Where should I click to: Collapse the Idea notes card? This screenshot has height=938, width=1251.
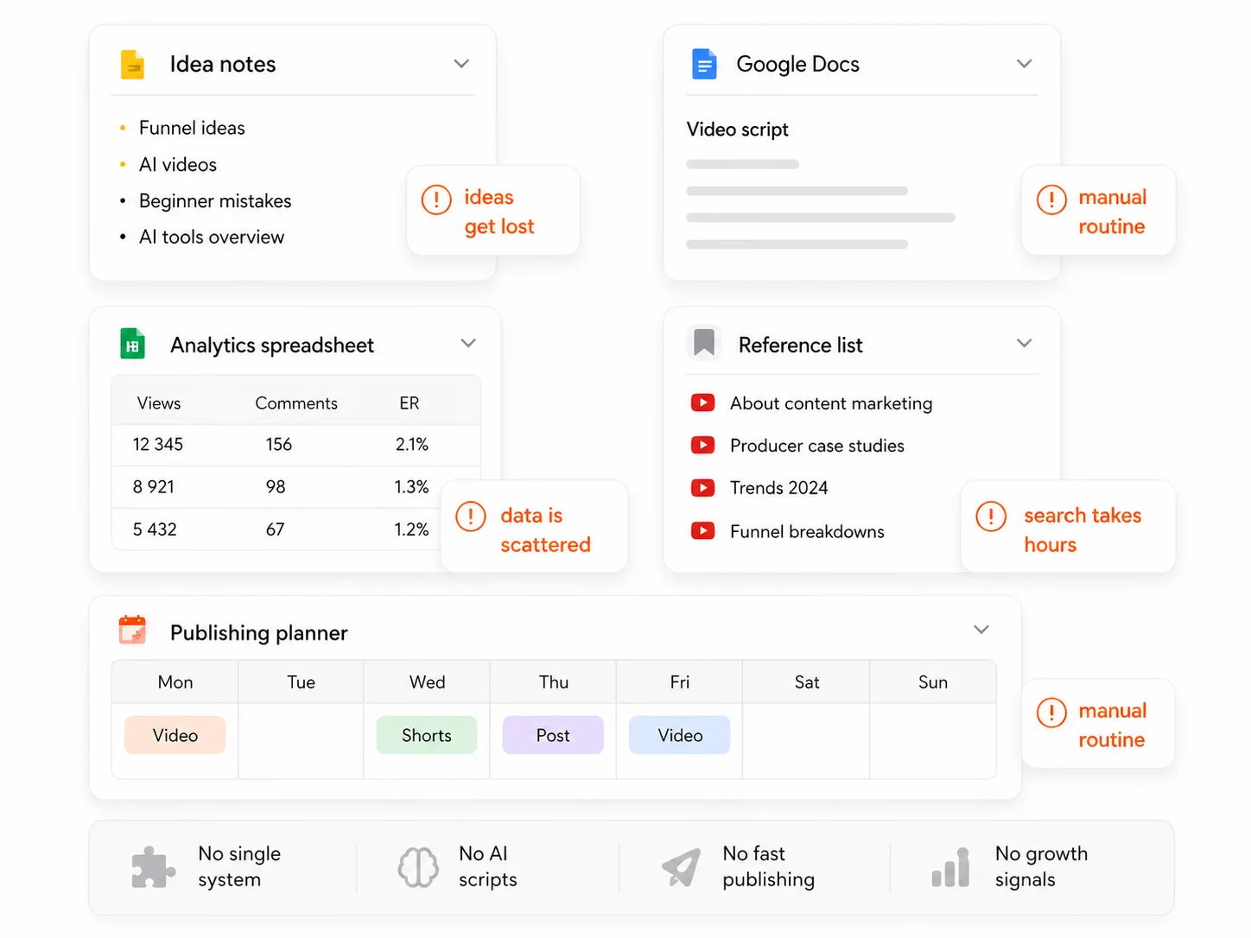point(461,64)
